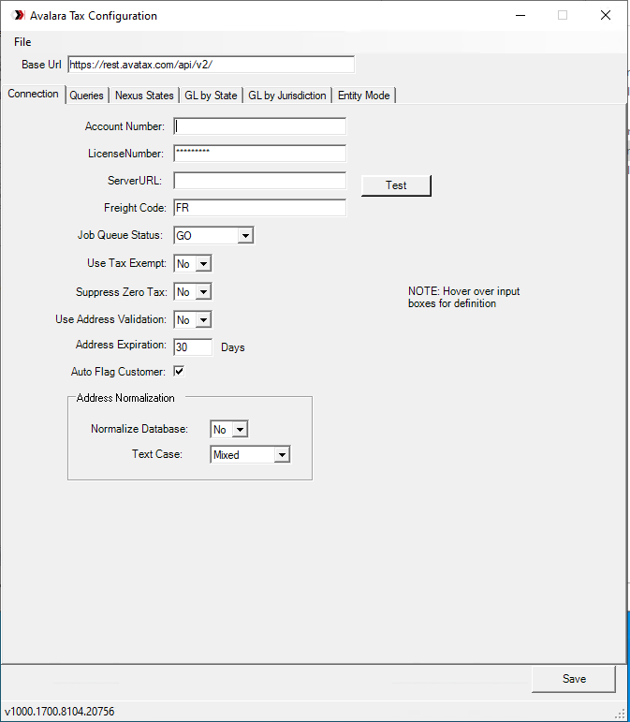Click the NOTE hover hint text
The height and width of the screenshot is (722, 630).
[x=464, y=298]
